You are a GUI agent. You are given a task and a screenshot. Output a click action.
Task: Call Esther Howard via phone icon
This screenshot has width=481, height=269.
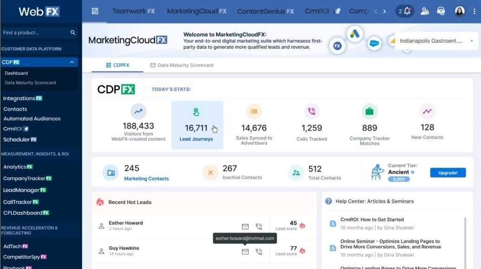(259, 227)
